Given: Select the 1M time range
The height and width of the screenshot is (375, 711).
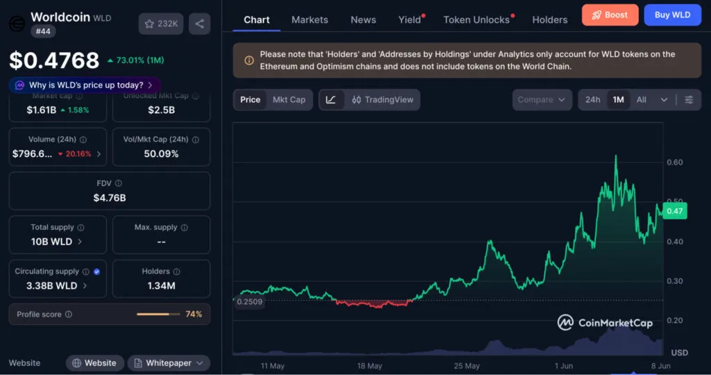Looking at the screenshot, I should click(619, 100).
